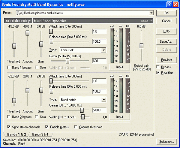Click the "-32,0 dB" threshold value
The height and width of the screenshot is (148, 180).
13,76
